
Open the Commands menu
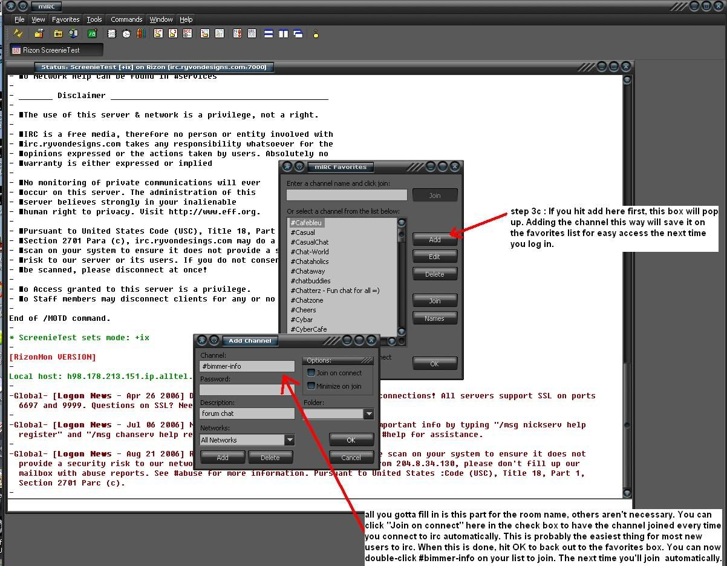pos(126,19)
